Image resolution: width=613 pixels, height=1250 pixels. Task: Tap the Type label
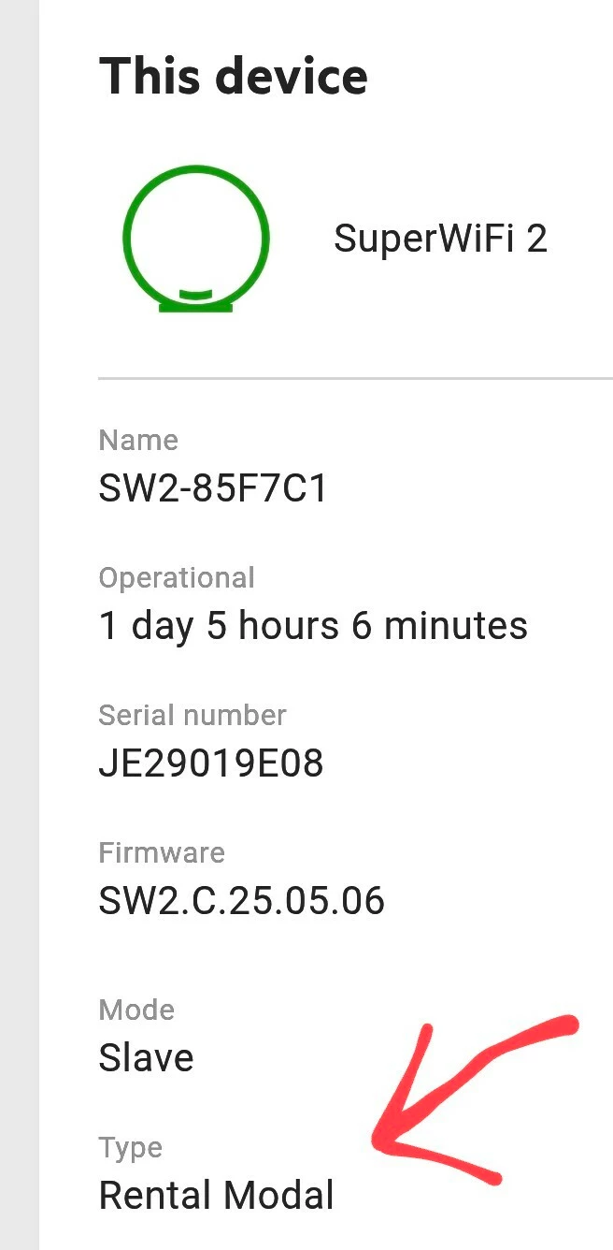click(x=131, y=1147)
